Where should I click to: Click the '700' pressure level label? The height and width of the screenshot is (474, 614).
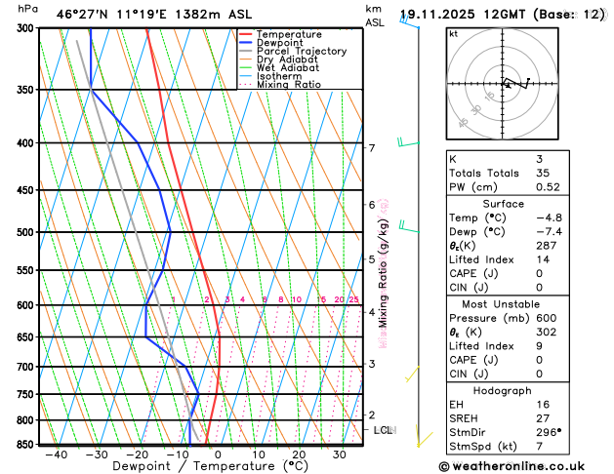tap(27, 367)
